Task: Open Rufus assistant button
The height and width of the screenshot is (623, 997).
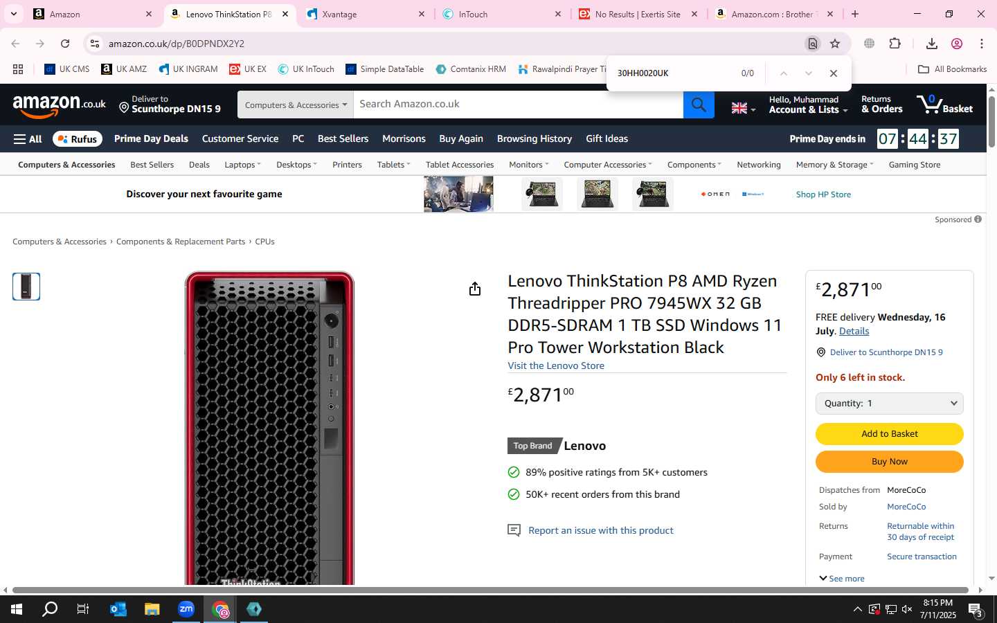Action: tap(78, 139)
